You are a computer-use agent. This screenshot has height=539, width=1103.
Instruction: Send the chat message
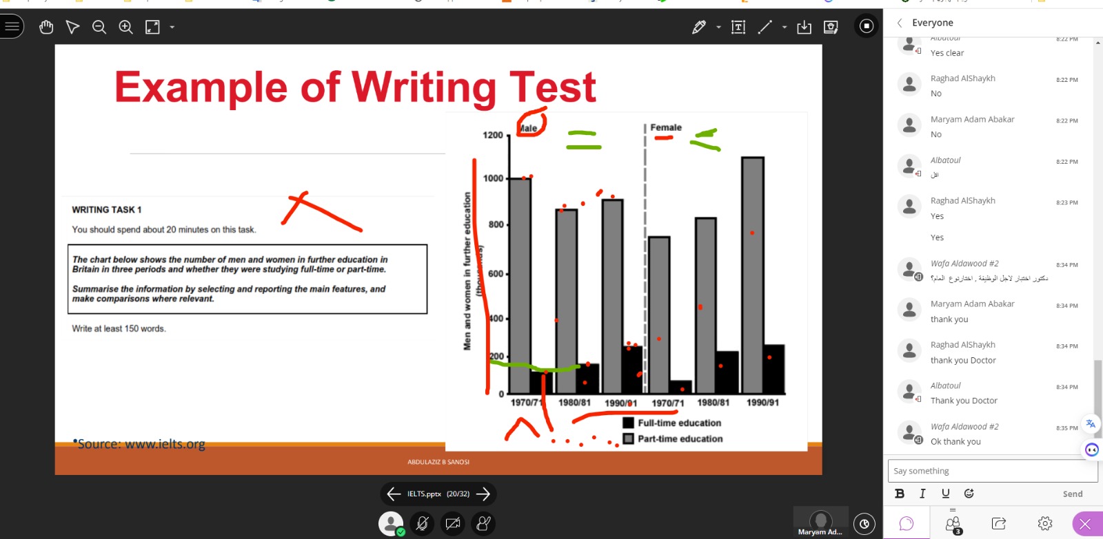point(1072,494)
